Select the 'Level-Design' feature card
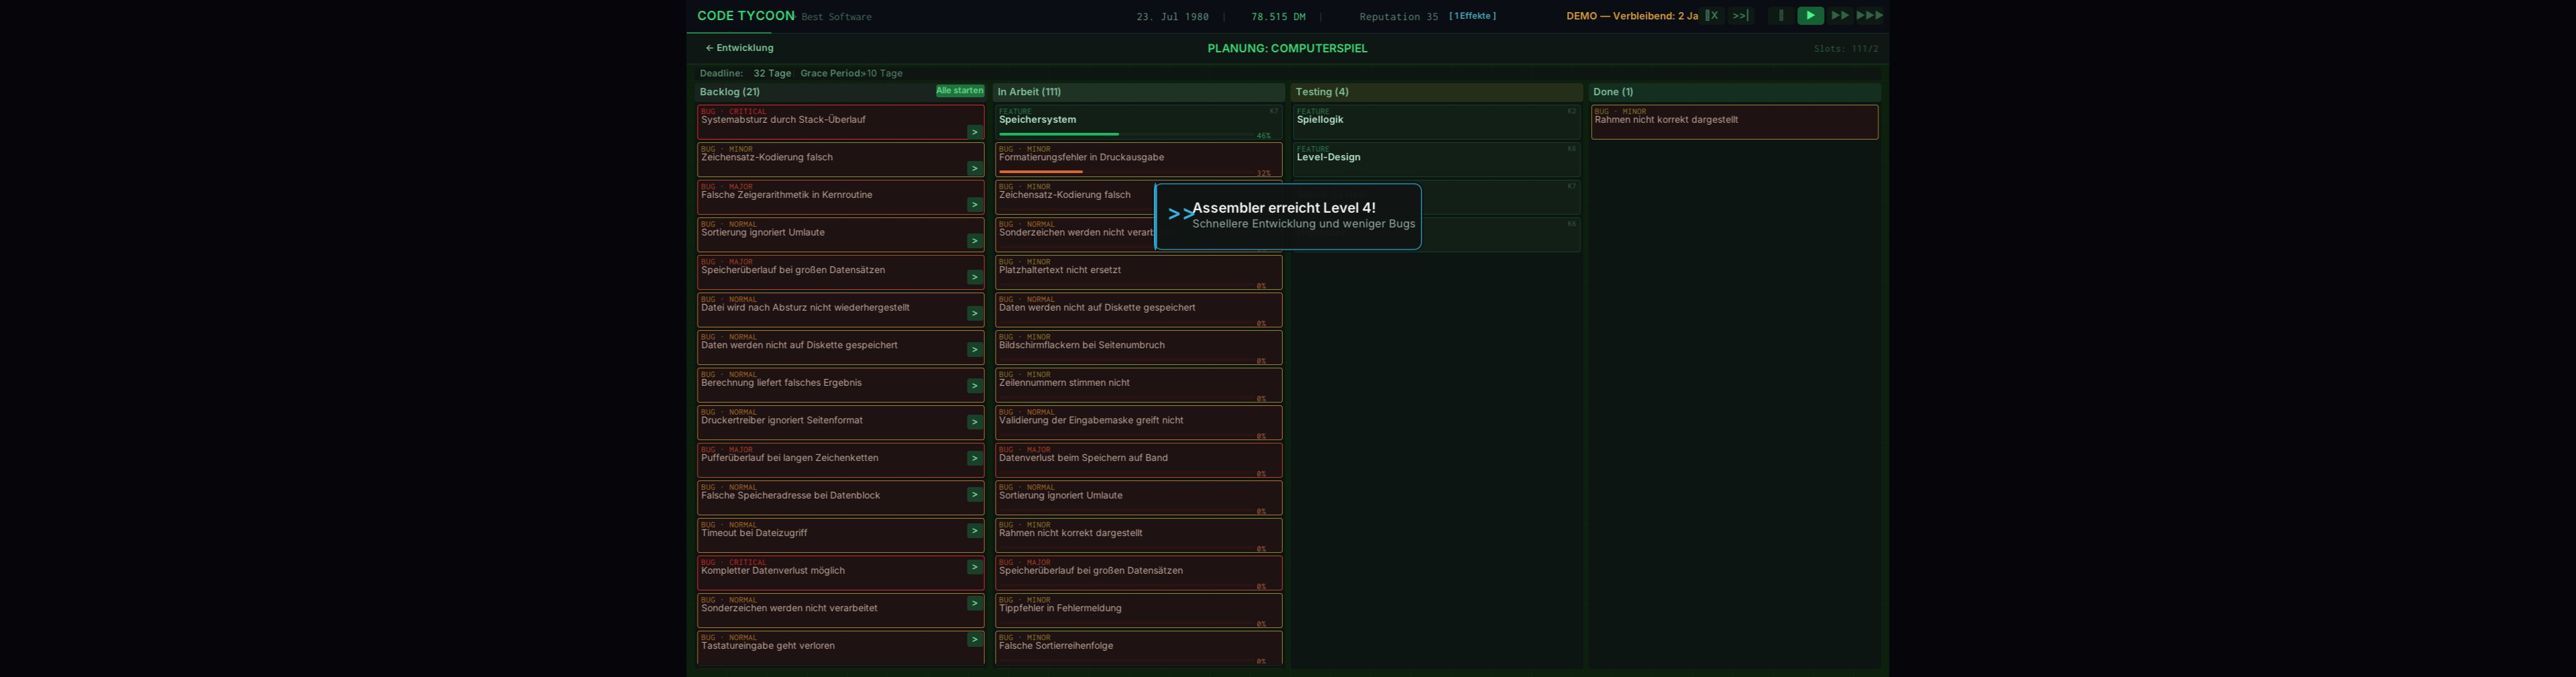Image resolution: width=2576 pixels, height=677 pixels. 1435,158
